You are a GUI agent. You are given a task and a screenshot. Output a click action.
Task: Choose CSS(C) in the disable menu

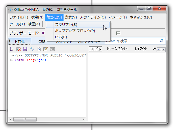[78, 37]
